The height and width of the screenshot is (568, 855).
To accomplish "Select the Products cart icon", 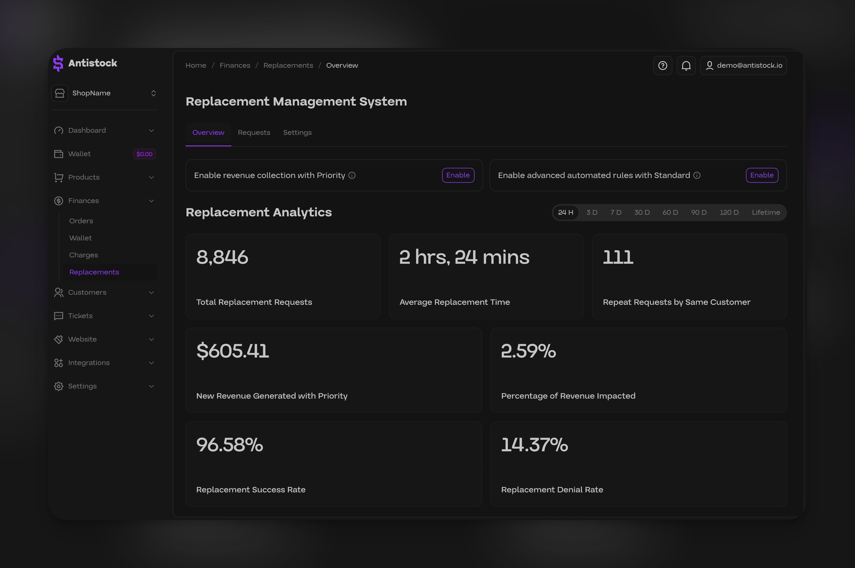I will coord(59,177).
